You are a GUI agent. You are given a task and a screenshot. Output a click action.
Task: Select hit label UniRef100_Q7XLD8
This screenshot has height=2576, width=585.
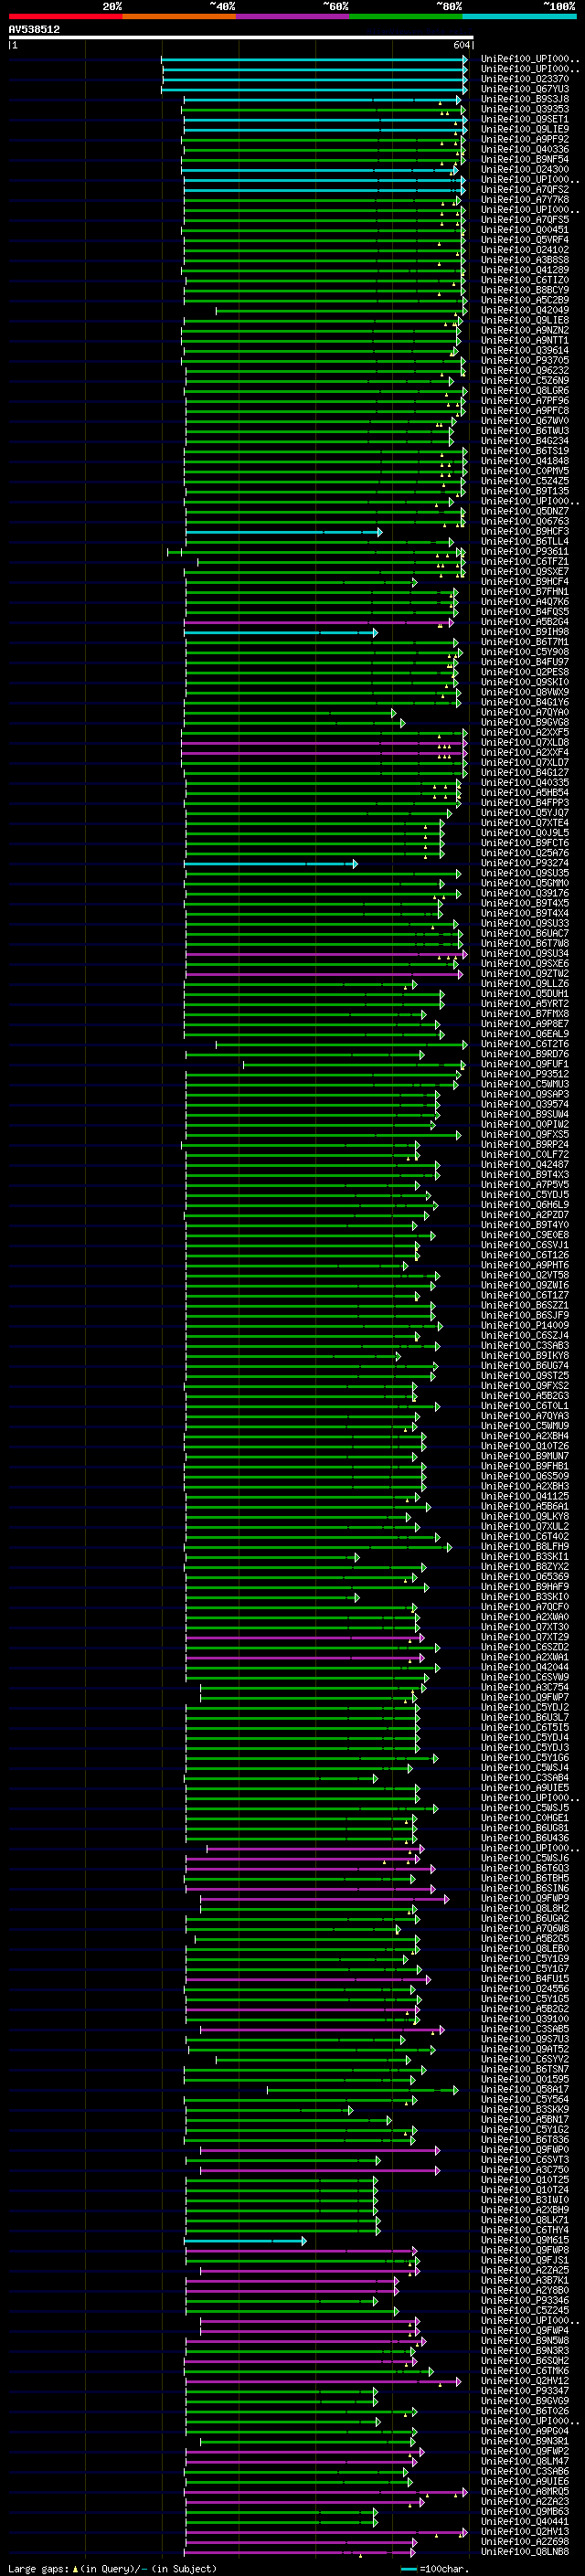(x=524, y=743)
